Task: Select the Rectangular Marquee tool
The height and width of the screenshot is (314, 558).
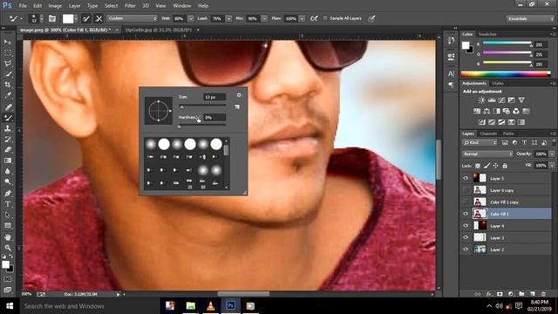Action: pos(8,52)
